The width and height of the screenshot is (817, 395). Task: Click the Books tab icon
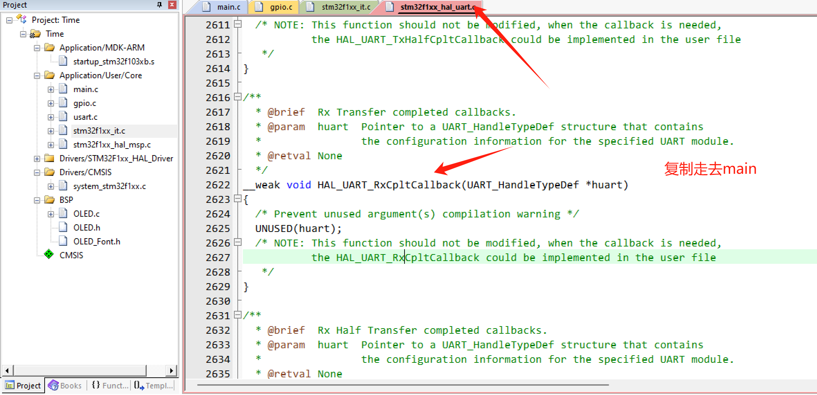pyautogui.click(x=53, y=385)
